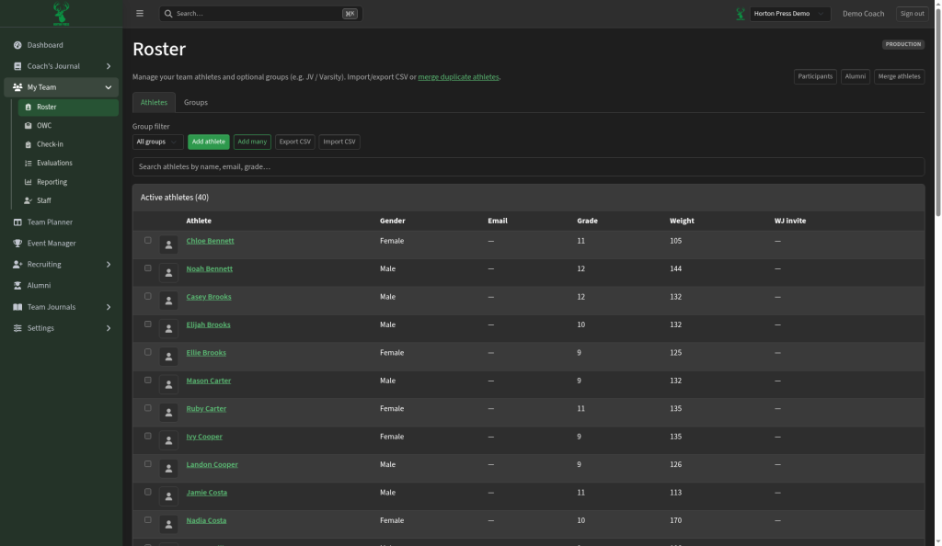Click the Dashboard gauge icon

(17, 45)
